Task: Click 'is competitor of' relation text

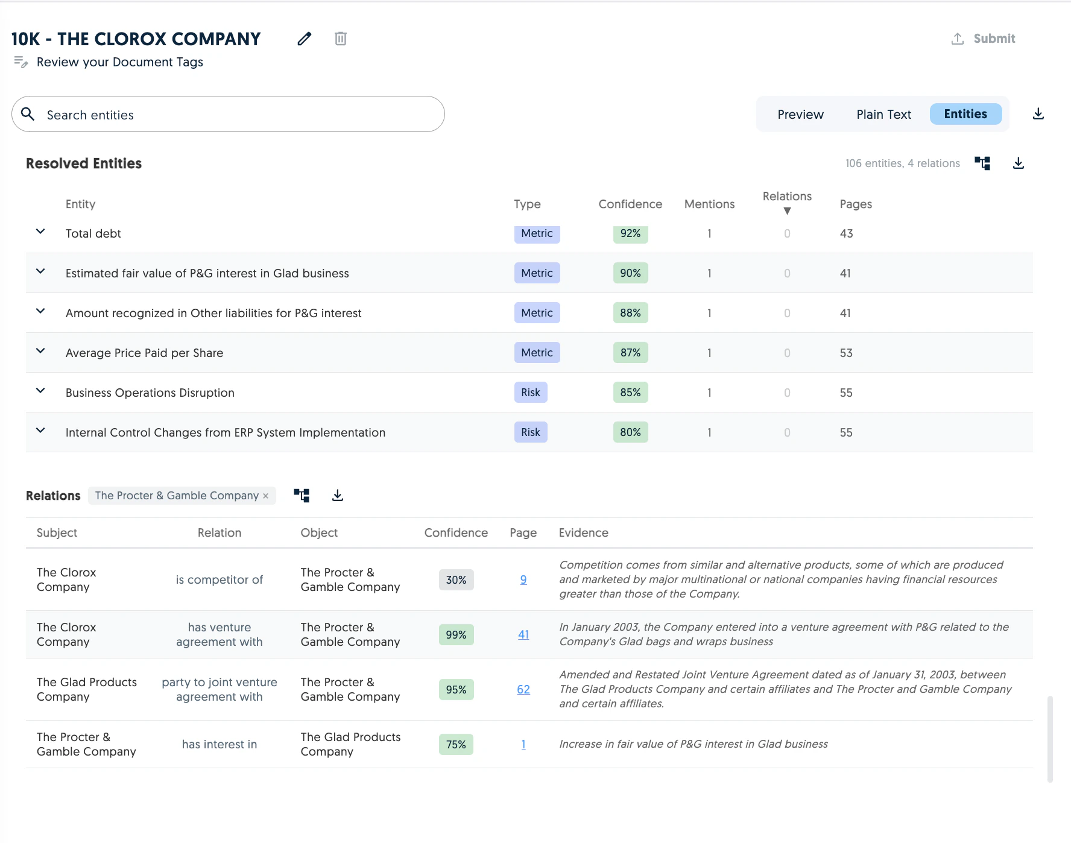Action: (x=220, y=579)
